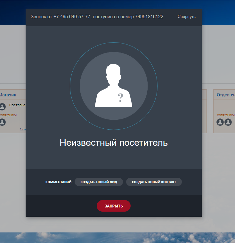Viewport: 235px width, 243px height.
Task: Click the employee avatar under Магазин's Сотрудники
Action: [3, 122]
